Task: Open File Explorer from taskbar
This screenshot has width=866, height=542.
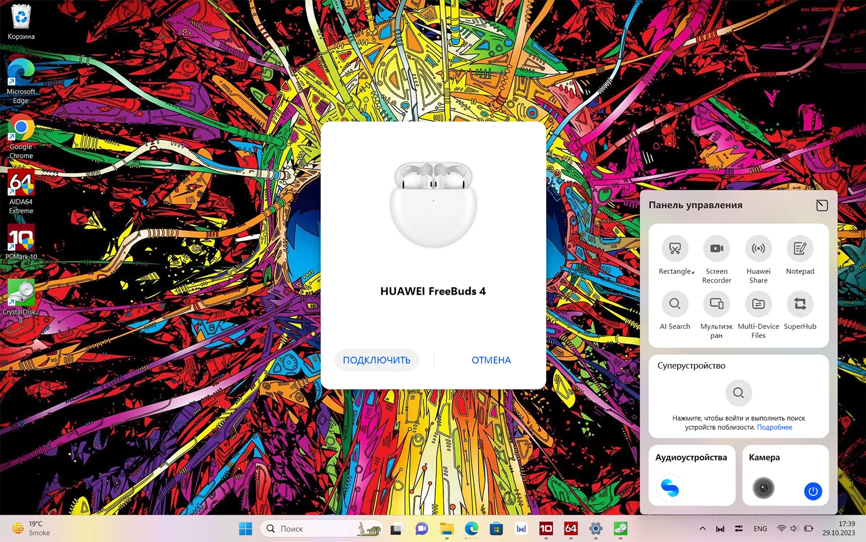Action: 446,529
